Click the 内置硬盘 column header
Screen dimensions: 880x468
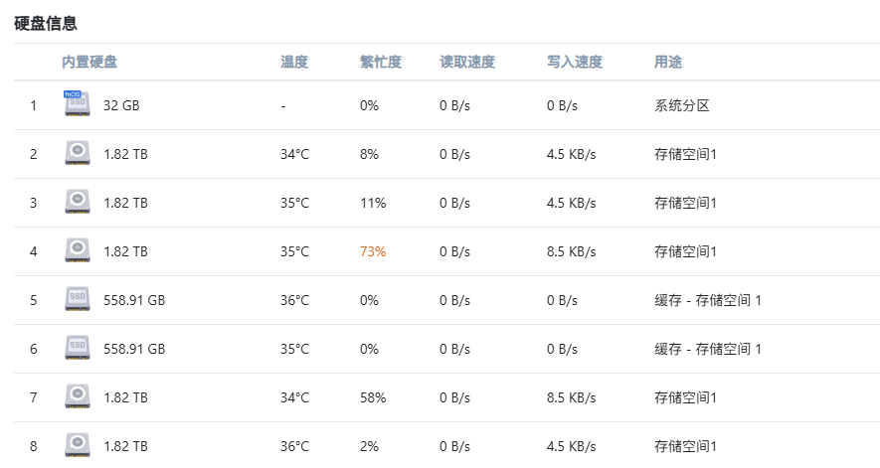89,62
